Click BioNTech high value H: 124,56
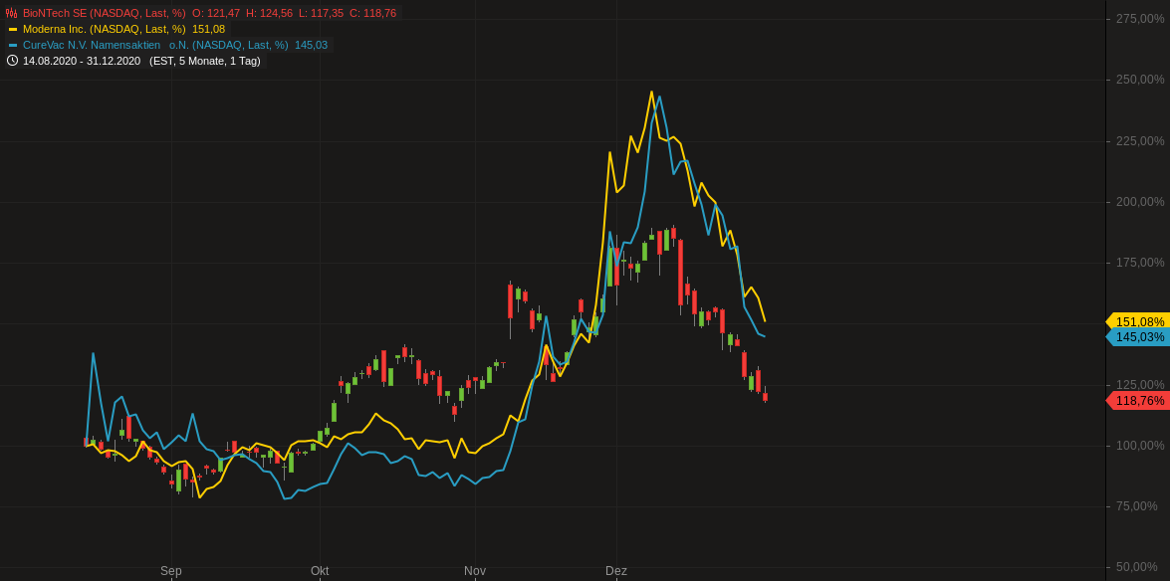 [x=270, y=13]
